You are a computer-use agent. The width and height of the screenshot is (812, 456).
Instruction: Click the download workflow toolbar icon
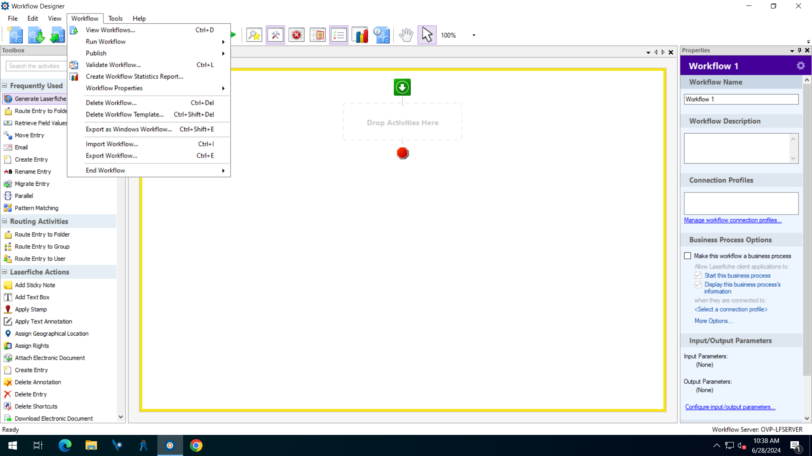click(36, 35)
